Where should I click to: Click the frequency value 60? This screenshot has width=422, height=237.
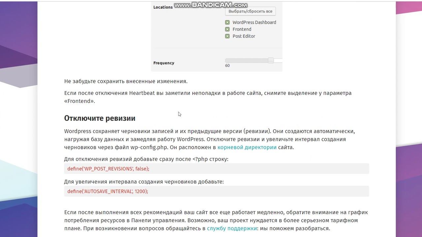pyautogui.click(x=227, y=66)
